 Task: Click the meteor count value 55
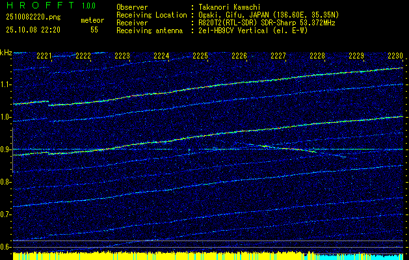[94, 30]
